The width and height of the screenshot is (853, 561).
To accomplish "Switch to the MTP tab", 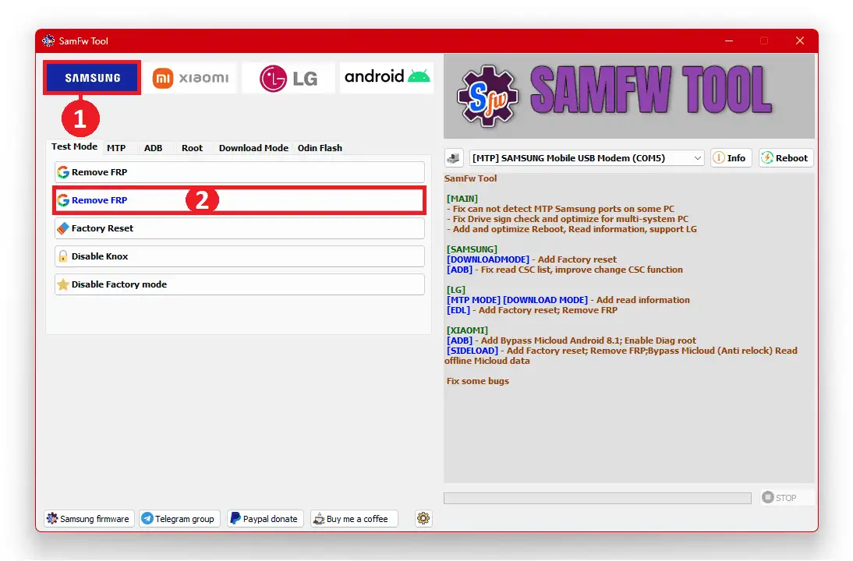I will 116,148.
